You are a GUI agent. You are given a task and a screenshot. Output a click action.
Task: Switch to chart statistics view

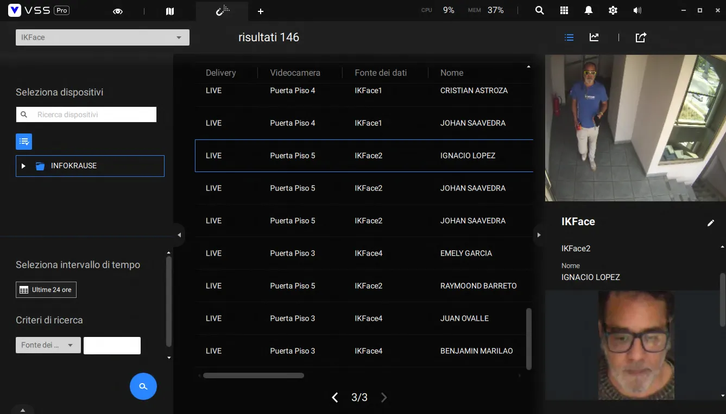[594, 37]
